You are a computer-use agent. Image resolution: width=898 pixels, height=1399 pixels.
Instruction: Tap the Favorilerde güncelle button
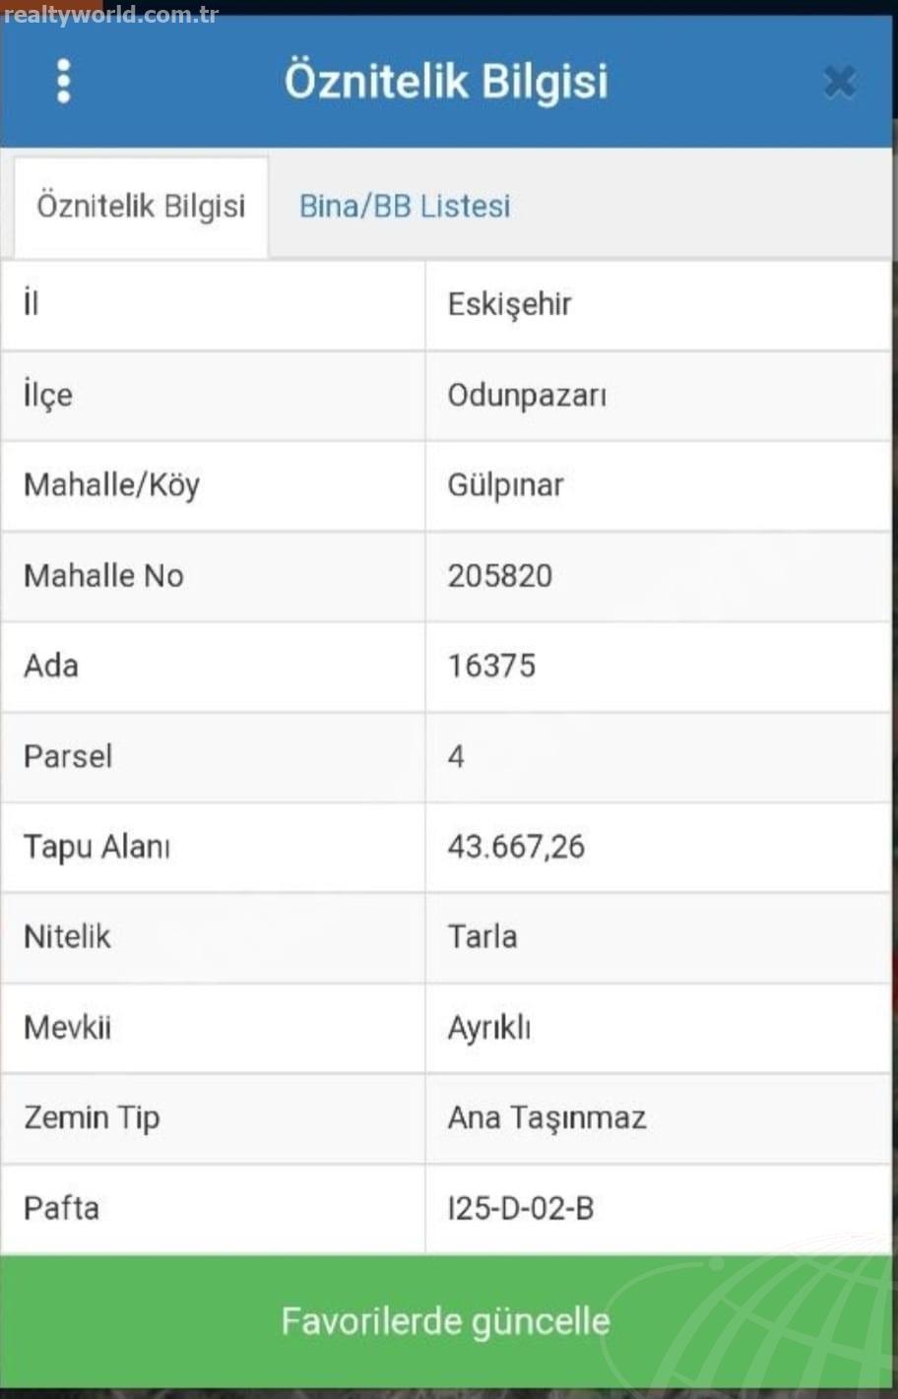pyautogui.click(x=446, y=1320)
